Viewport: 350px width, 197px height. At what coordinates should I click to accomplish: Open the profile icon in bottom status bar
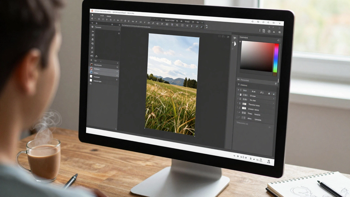(269, 161)
